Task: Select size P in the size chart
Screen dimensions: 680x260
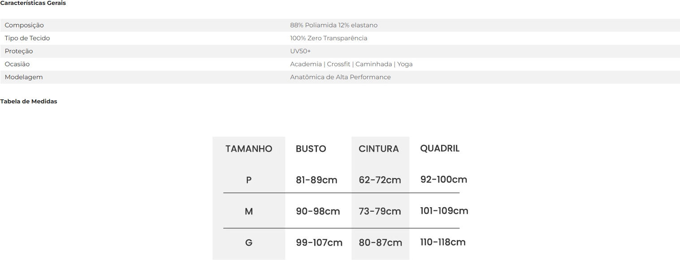Action: coord(249,180)
